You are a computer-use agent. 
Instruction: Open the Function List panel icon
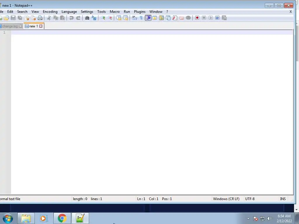pyautogui.click(x=175, y=18)
